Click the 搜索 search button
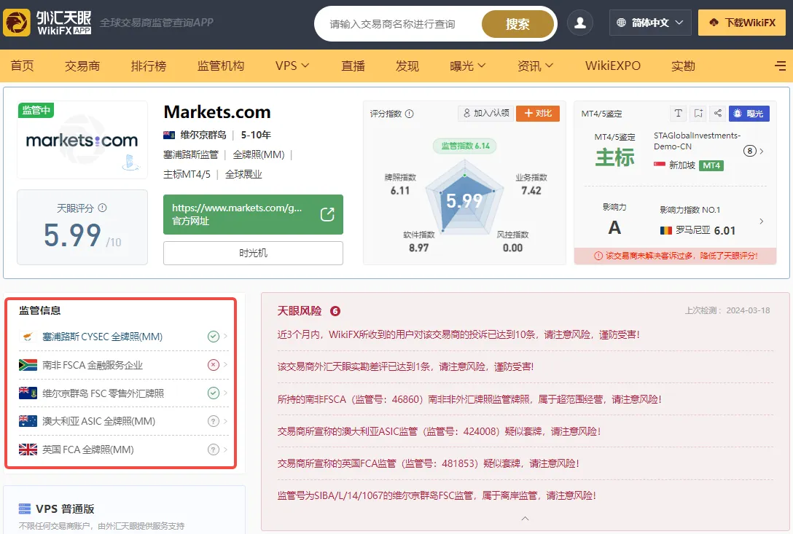 click(x=518, y=24)
